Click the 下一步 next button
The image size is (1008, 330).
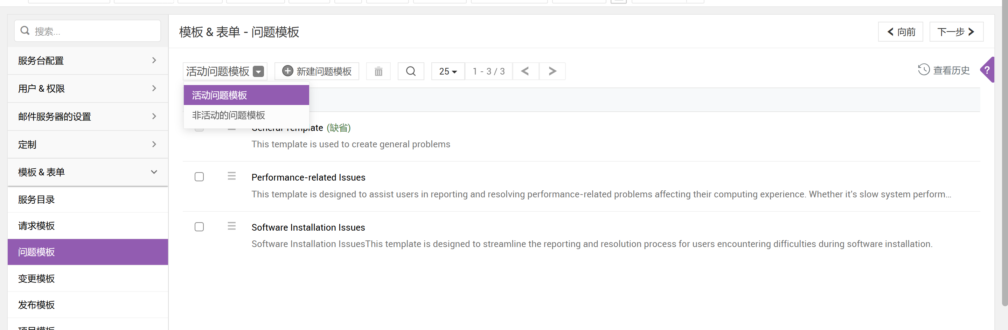955,32
